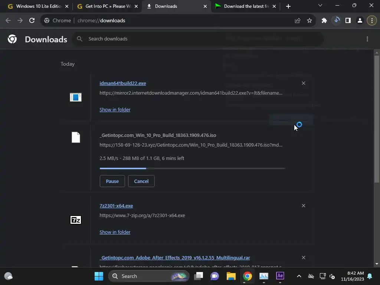Open the Adobe After Effects rar link
This screenshot has width=380, height=285.
click(175, 258)
